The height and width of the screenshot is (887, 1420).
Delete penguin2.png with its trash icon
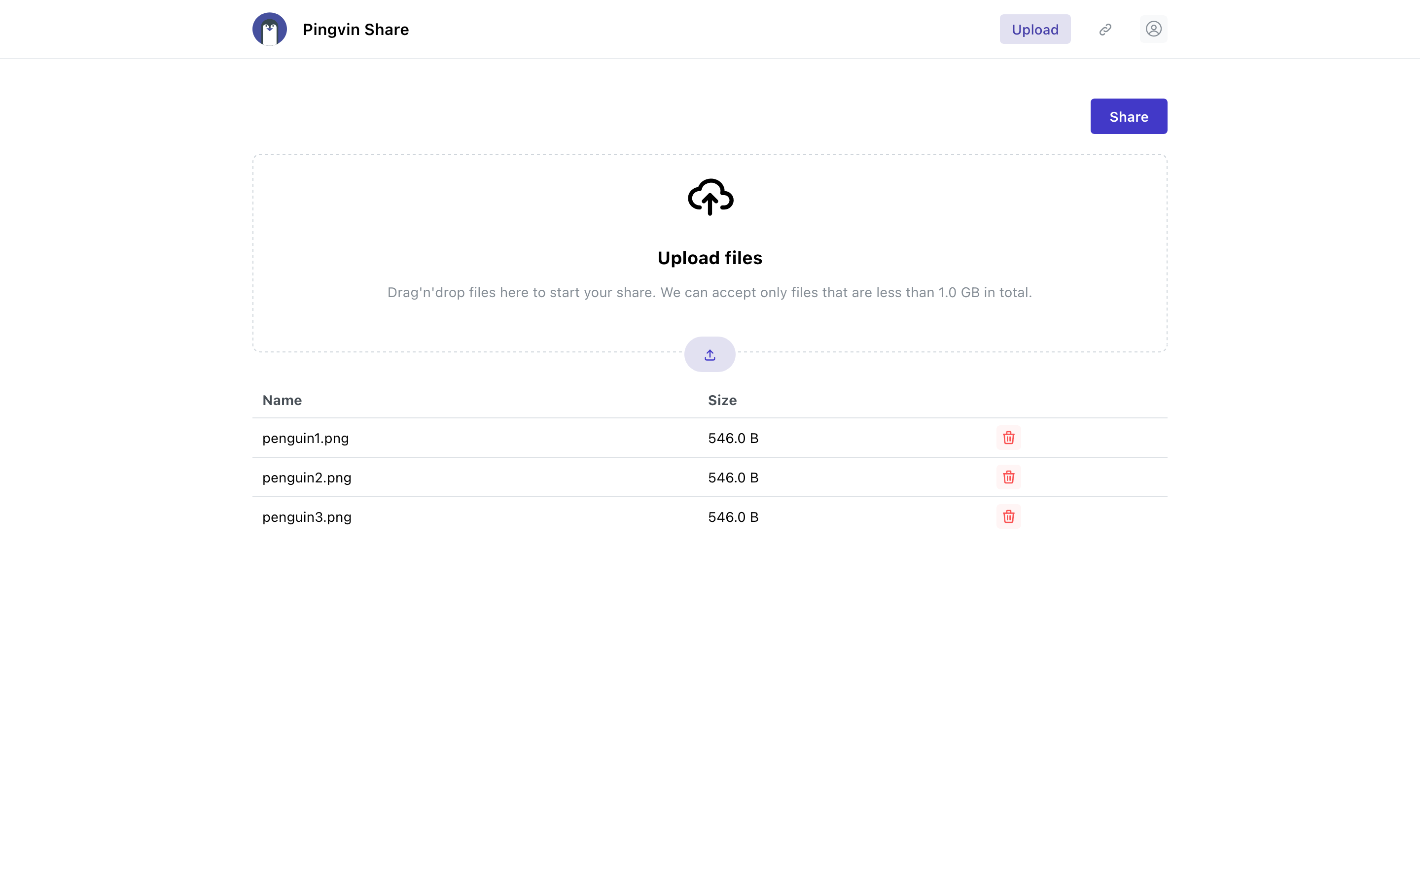[x=1008, y=477]
